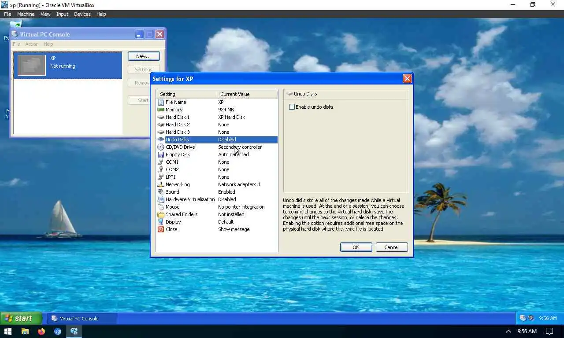The width and height of the screenshot is (564, 338).
Task: Open VirtualBox Machine menu
Action: 26,14
